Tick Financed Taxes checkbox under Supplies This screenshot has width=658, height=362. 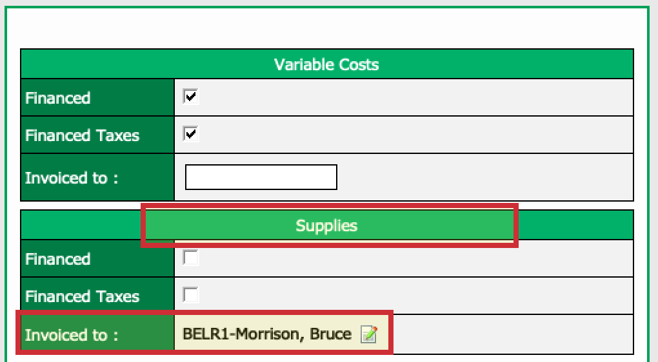click(x=190, y=294)
